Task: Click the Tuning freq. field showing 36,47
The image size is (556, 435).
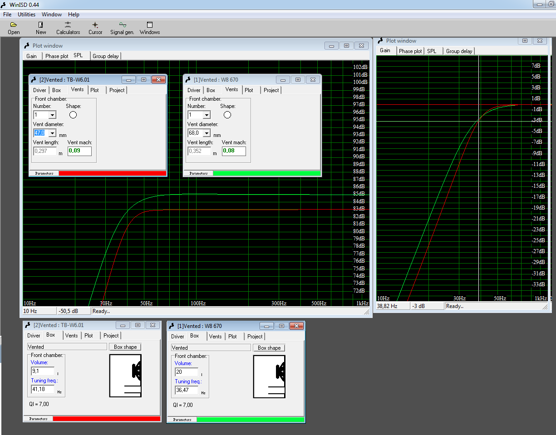Action: pos(187,390)
